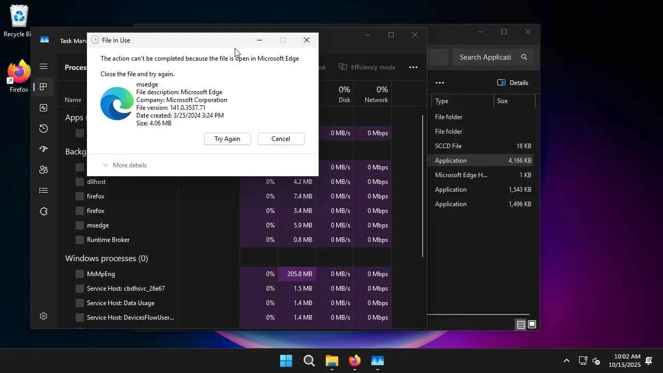Viewport: 663px width, 373px height.
Task: Toggle Efficiency mode in Task Manager
Action: click(x=367, y=67)
